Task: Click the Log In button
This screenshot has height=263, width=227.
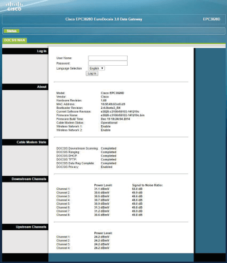Action: click(x=92, y=74)
